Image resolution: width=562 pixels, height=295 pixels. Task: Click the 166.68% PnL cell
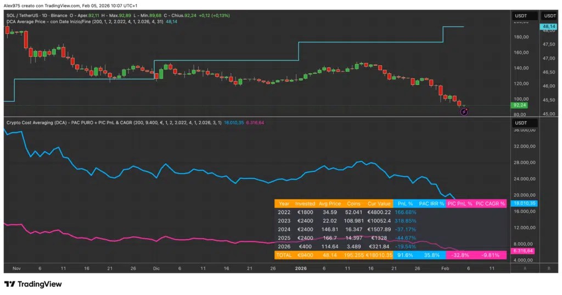click(406, 212)
